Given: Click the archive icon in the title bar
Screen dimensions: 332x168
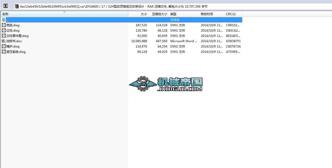Looking at the screenshot, I should [17, 6].
